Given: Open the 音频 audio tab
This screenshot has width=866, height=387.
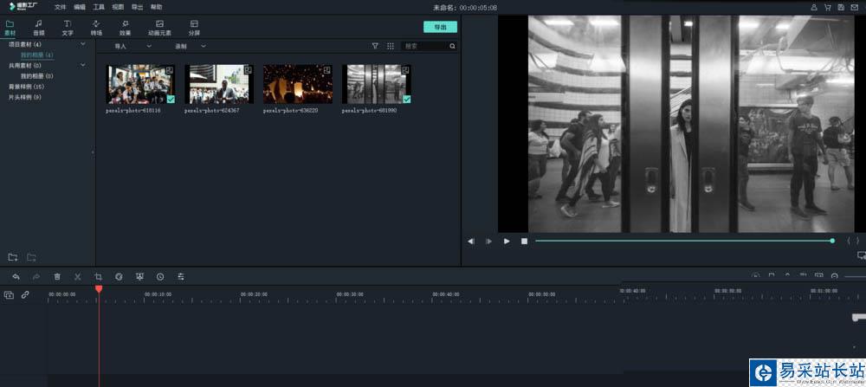Looking at the screenshot, I should pyautogui.click(x=39, y=28).
